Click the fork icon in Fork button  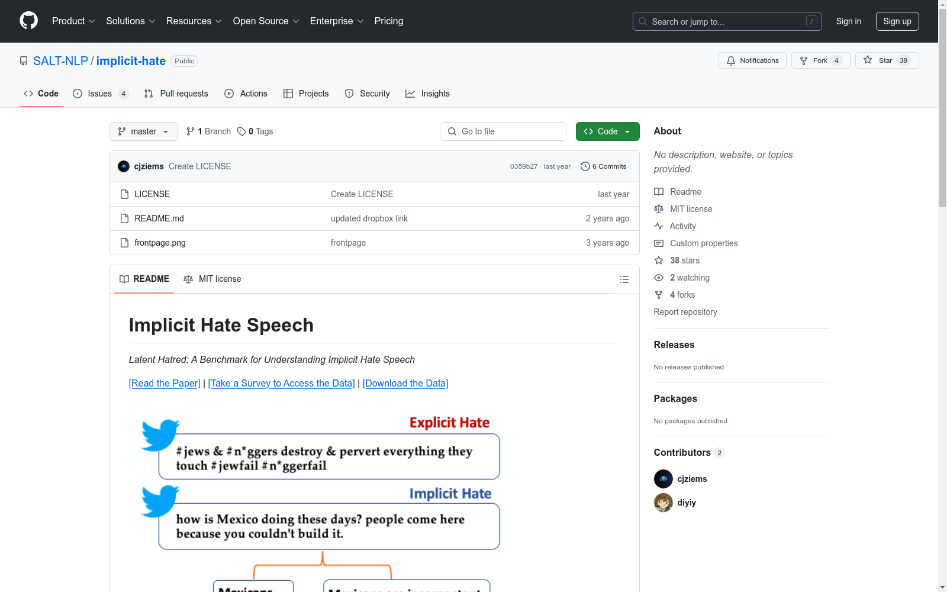(x=804, y=60)
